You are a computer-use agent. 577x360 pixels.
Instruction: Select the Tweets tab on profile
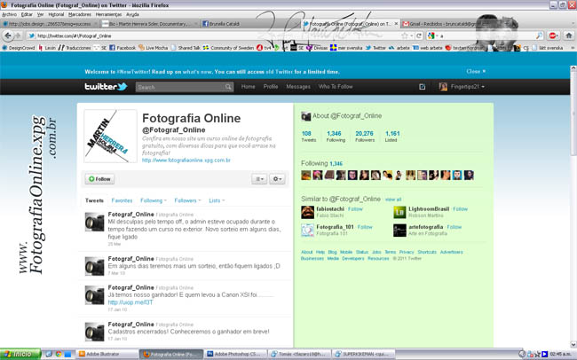click(94, 200)
